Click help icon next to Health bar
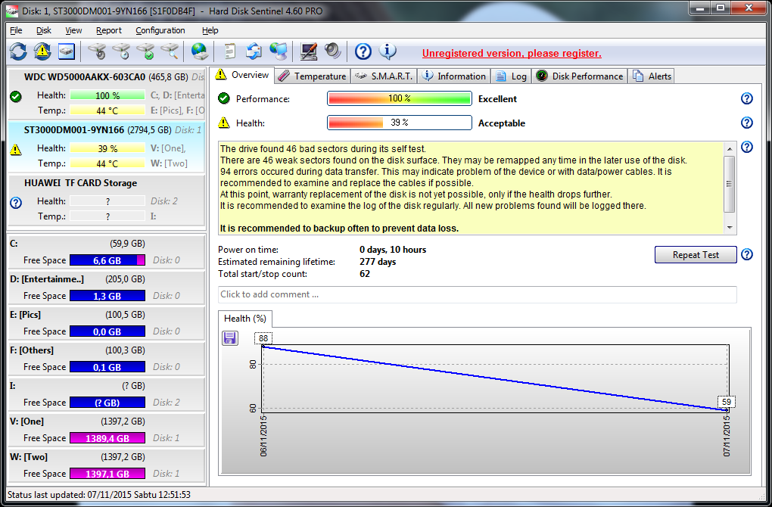 pyautogui.click(x=747, y=122)
